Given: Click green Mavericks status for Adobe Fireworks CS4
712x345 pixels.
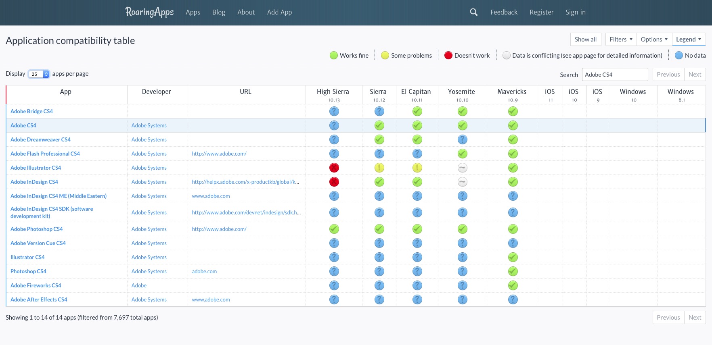Looking at the screenshot, I should [x=513, y=285].
